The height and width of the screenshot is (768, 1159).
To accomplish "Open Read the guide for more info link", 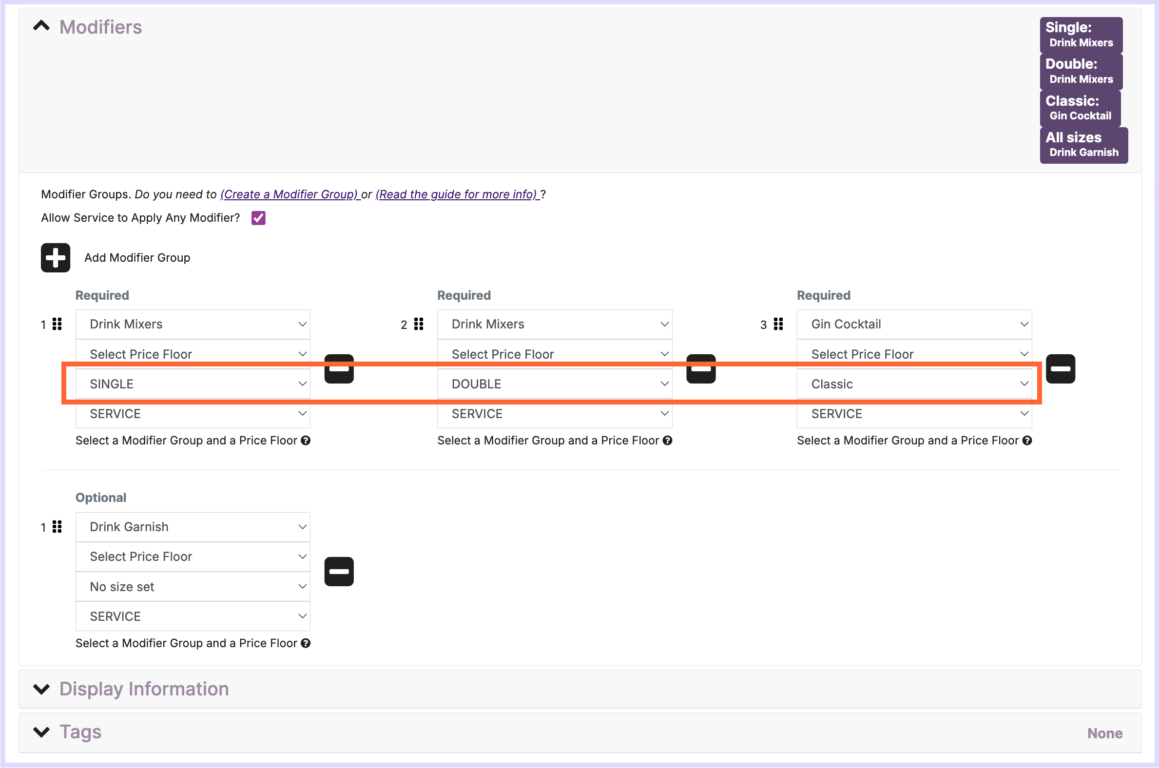I will [x=457, y=194].
